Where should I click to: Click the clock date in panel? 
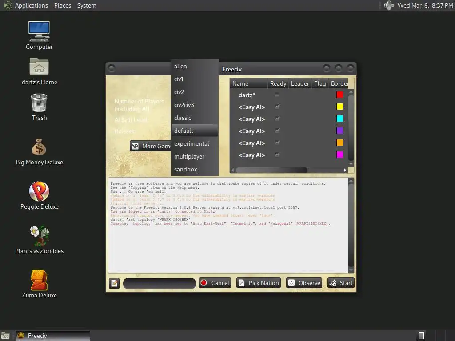tap(425, 5)
